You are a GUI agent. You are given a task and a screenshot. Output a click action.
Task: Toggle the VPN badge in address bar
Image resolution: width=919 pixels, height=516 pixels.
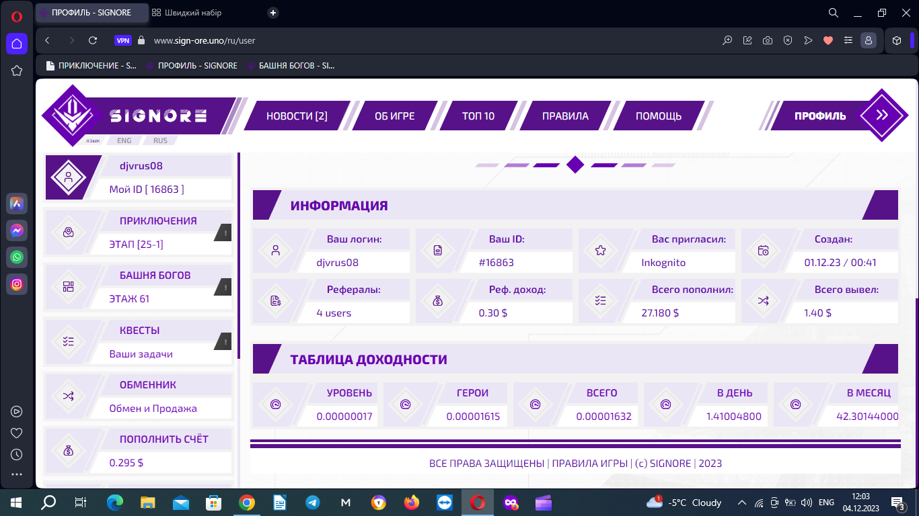pyautogui.click(x=123, y=40)
